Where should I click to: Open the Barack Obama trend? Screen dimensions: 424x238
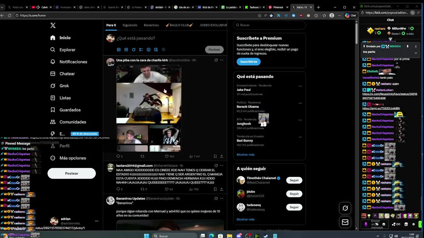pos(248,107)
